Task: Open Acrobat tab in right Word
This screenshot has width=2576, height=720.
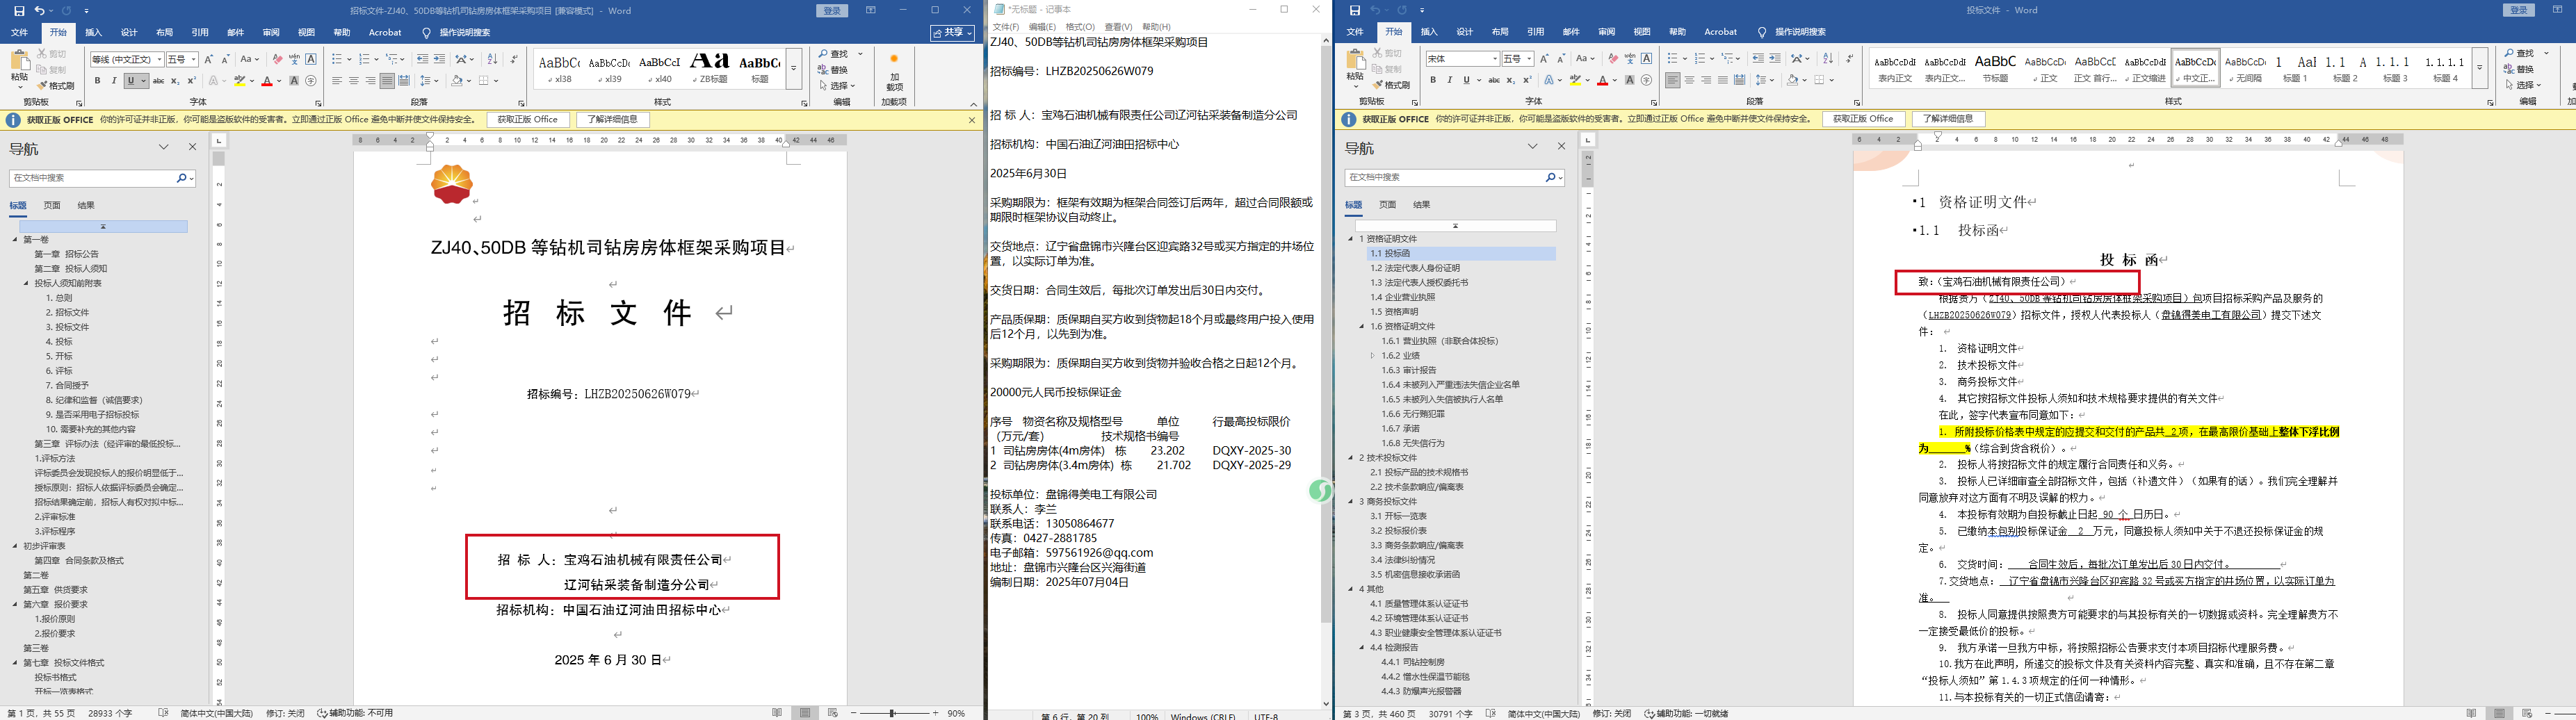Action: tap(1720, 32)
